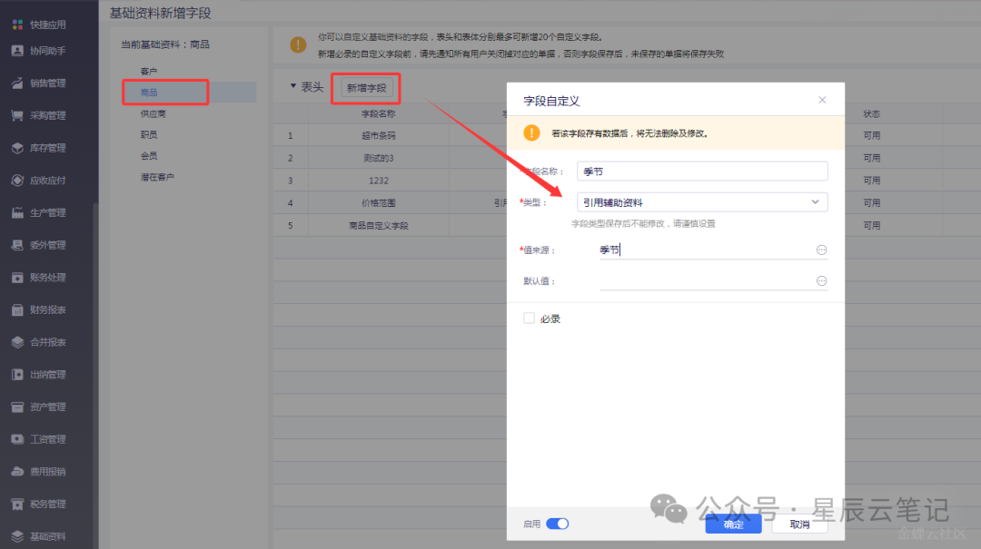This screenshot has height=549, width=981.
Task: Select 供应商 in the base data list
Action: tap(153, 114)
